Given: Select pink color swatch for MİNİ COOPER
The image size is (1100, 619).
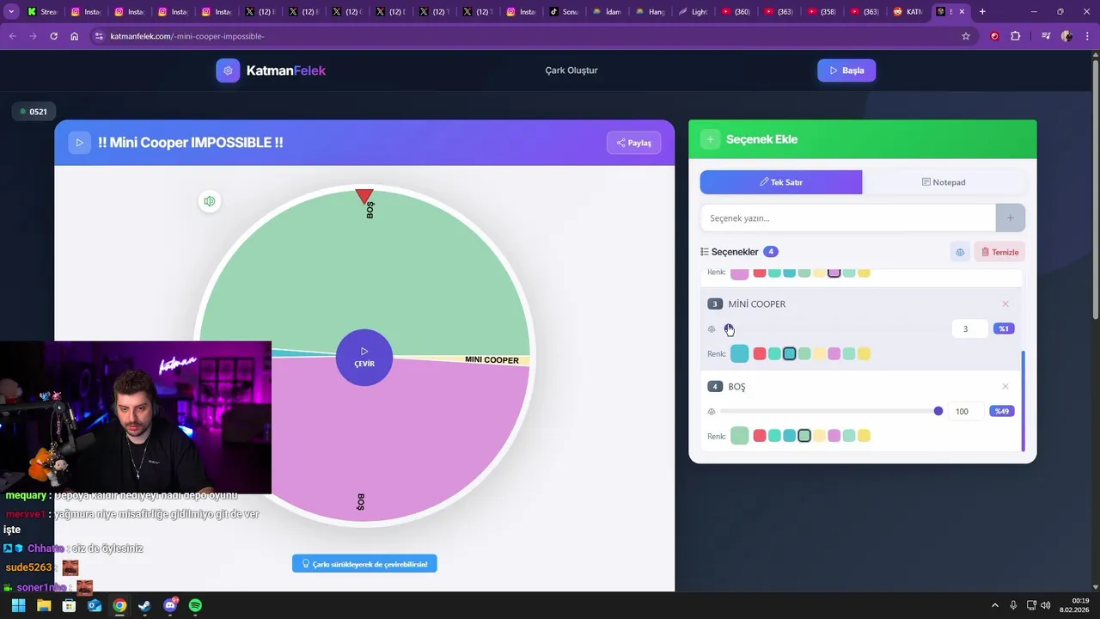Looking at the screenshot, I should point(834,354).
